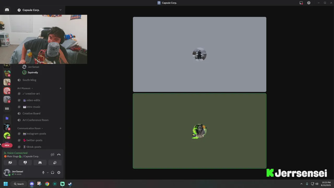Open the sheep avatar server with 3 badge
The height and width of the screenshot is (188, 334).
click(x=7, y=82)
